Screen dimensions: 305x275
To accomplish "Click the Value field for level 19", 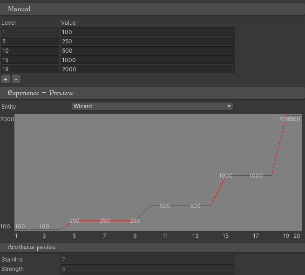I will (x=148, y=69).
